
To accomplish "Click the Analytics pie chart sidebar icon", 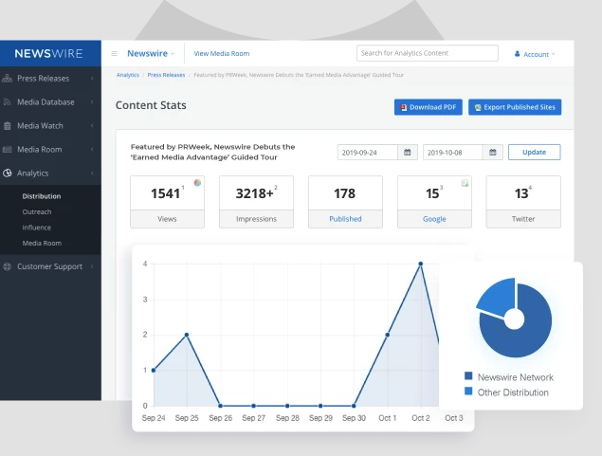I will tap(7, 173).
